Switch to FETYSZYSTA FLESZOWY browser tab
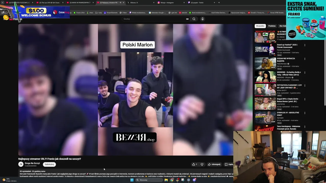 (x=20, y=3)
